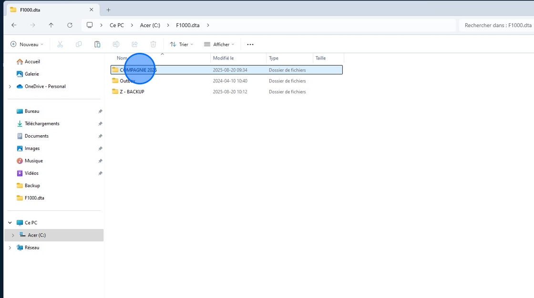The width and height of the screenshot is (534, 298).
Task: Click date 2024-04-10 10:40 of Outbox
Action: coord(230,81)
